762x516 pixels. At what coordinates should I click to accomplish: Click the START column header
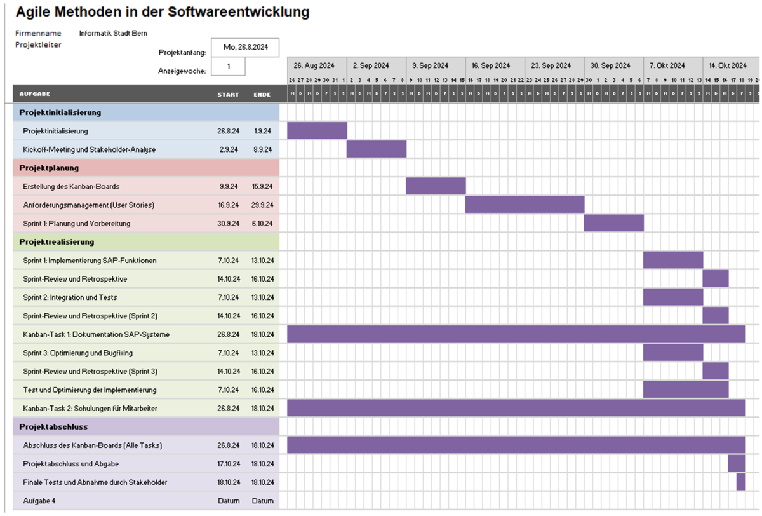tap(228, 95)
